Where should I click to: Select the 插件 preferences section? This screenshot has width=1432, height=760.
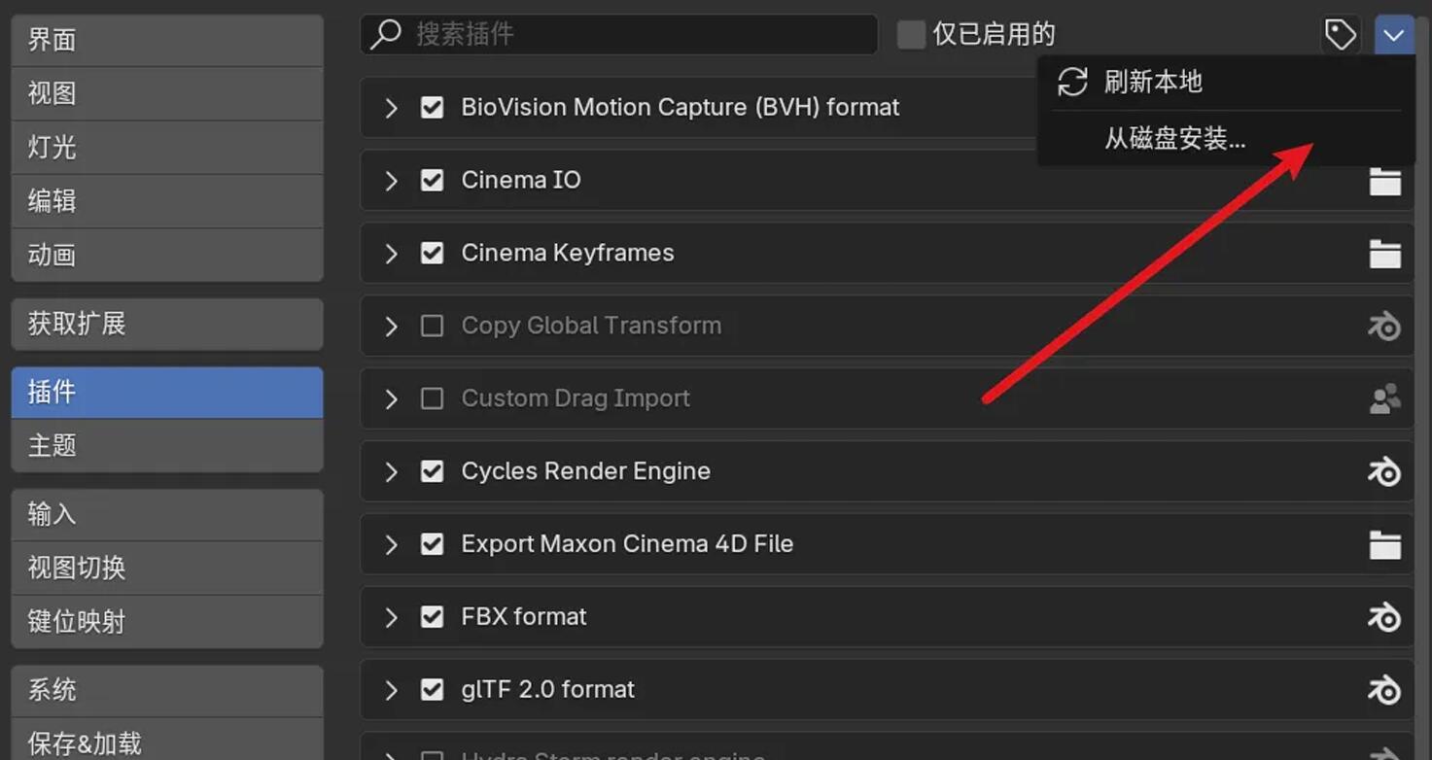pyautogui.click(x=167, y=392)
